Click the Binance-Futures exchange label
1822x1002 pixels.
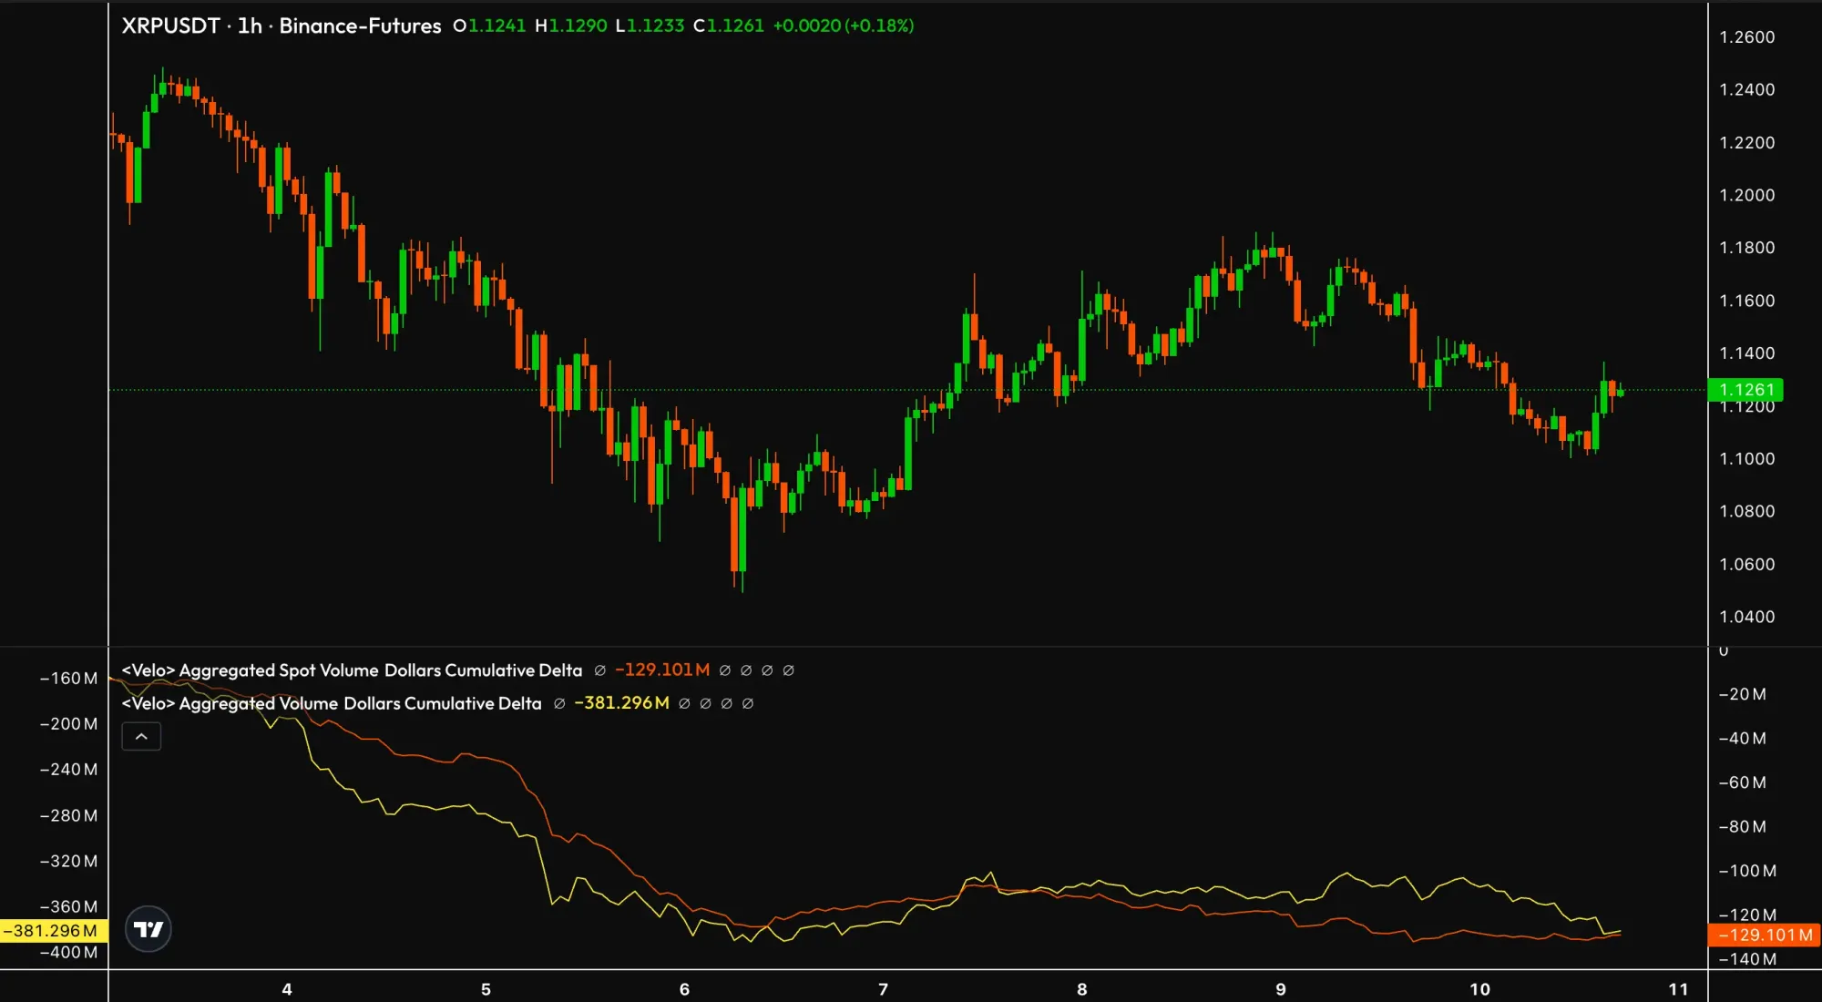[360, 26]
